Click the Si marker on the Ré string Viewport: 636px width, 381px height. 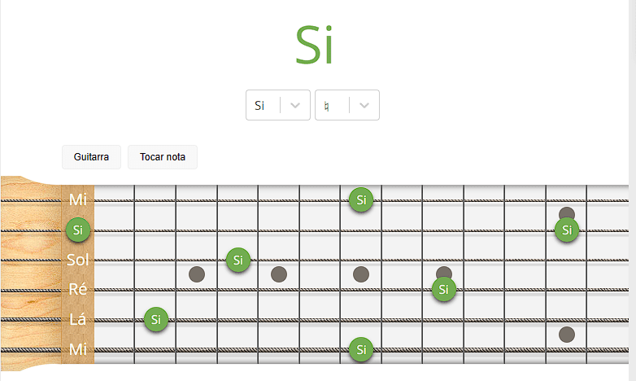pyautogui.click(x=443, y=290)
